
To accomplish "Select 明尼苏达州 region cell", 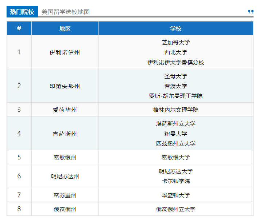I will [x=65, y=176].
